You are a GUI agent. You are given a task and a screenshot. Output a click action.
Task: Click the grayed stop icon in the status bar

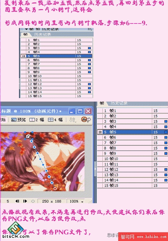click(x=33, y=201)
